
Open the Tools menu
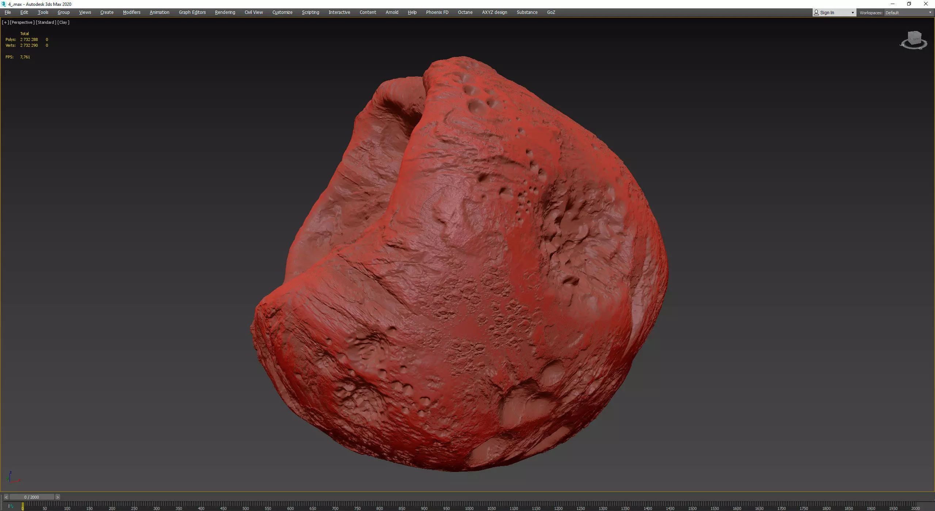point(43,12)
